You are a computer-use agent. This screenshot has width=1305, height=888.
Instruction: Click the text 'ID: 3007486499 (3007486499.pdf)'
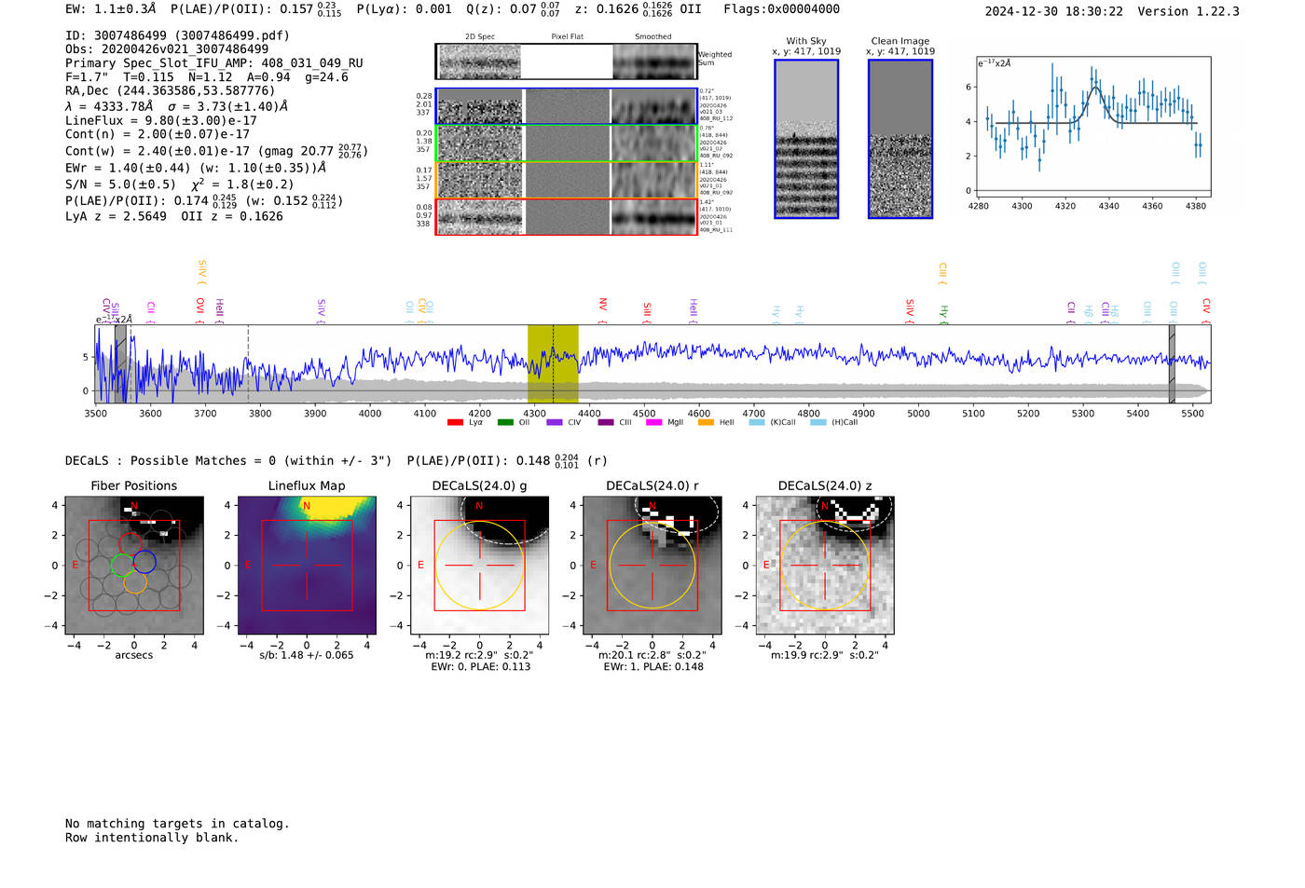(x=177, y=35)
